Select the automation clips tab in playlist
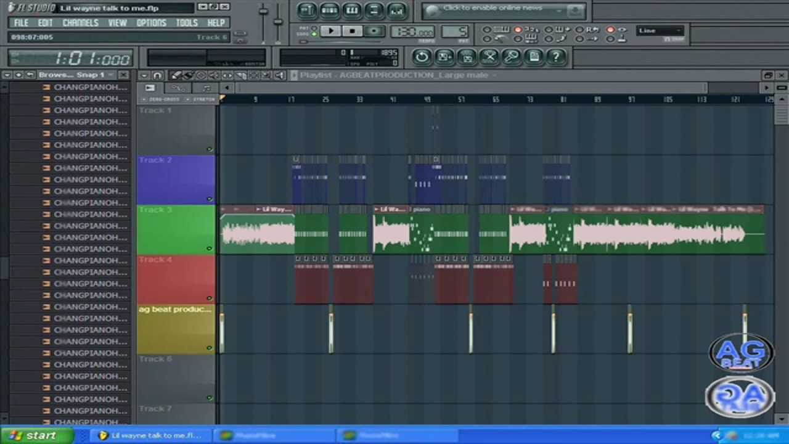The width and height of the screenshot is (789, 444). 178,88
